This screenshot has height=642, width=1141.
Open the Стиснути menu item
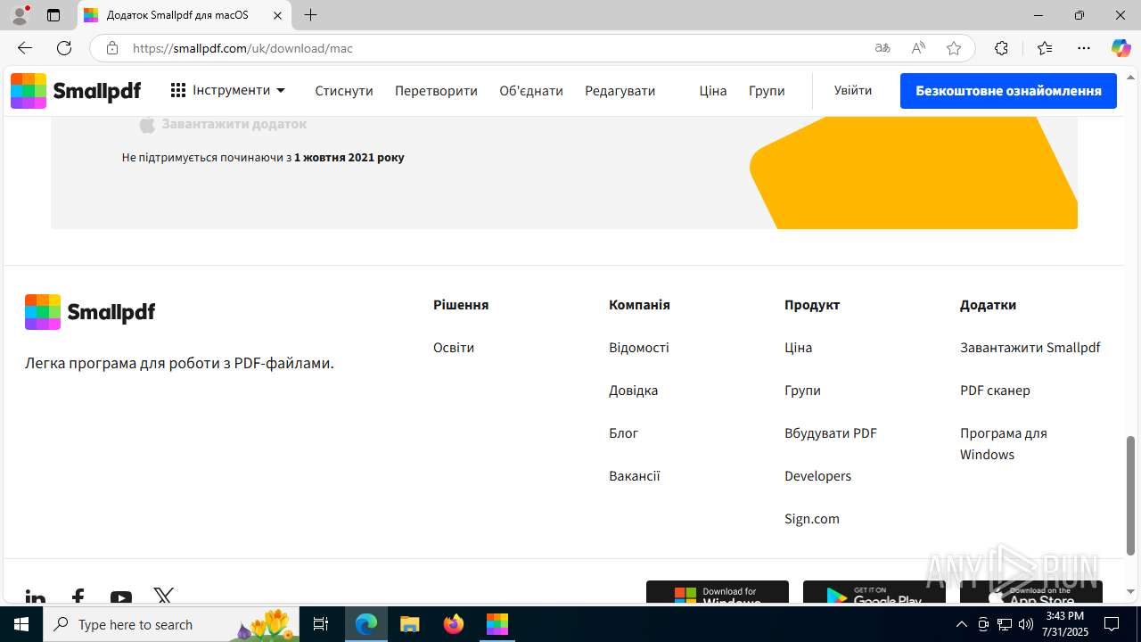[x=344, y=91]
